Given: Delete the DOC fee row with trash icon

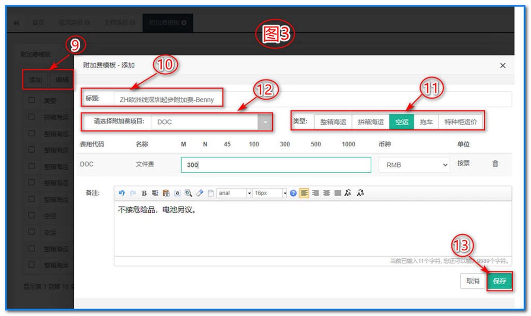Looking at the screenshot, I should pos(495,164).
